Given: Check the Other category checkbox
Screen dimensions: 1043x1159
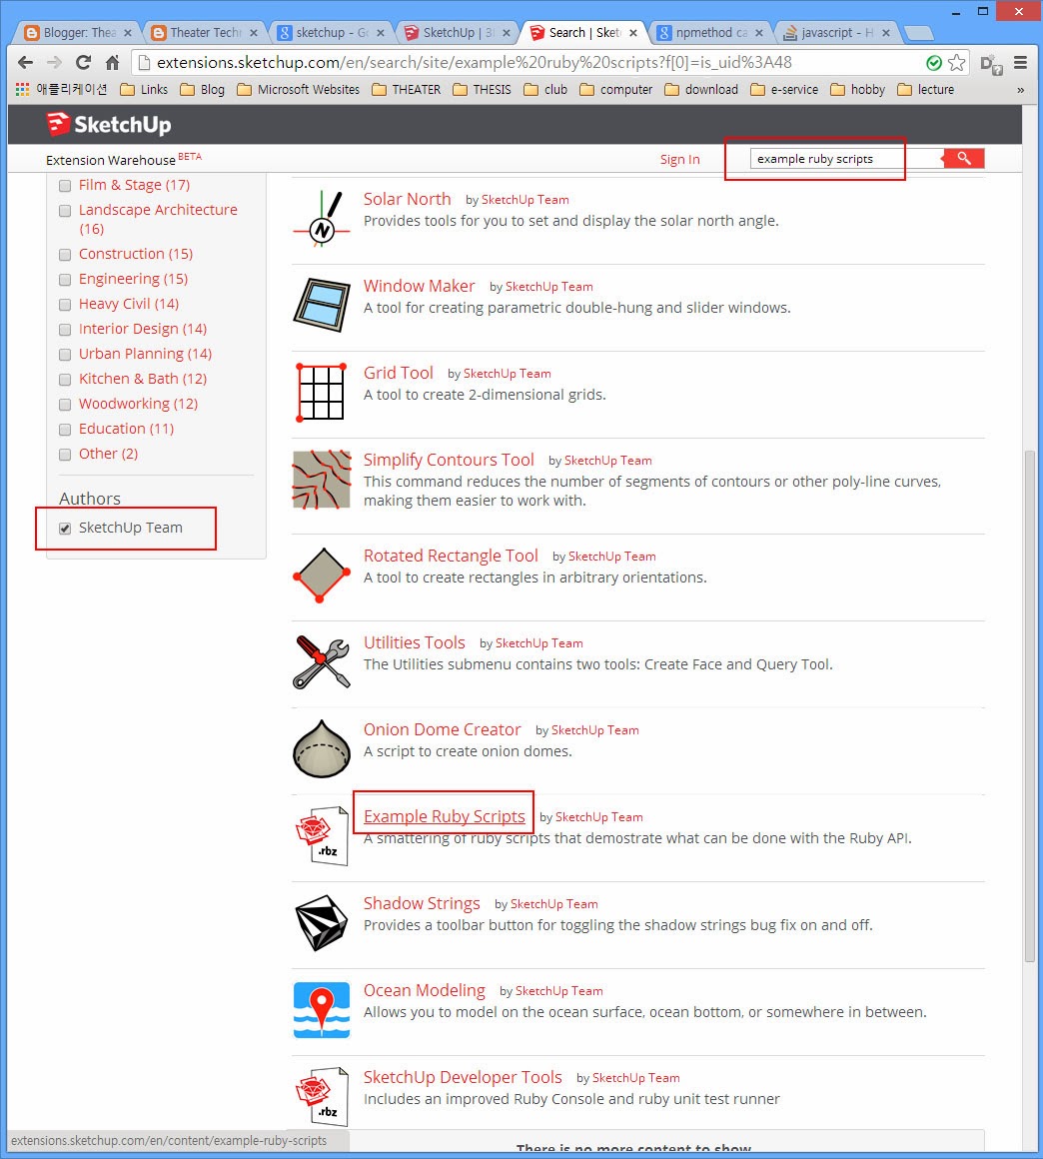Looking at the screenshot, I should click(65, 455).
